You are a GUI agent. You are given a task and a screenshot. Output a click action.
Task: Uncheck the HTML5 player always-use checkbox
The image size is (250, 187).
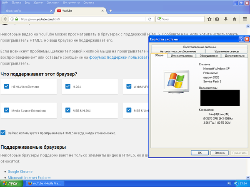tap(3, 133)
